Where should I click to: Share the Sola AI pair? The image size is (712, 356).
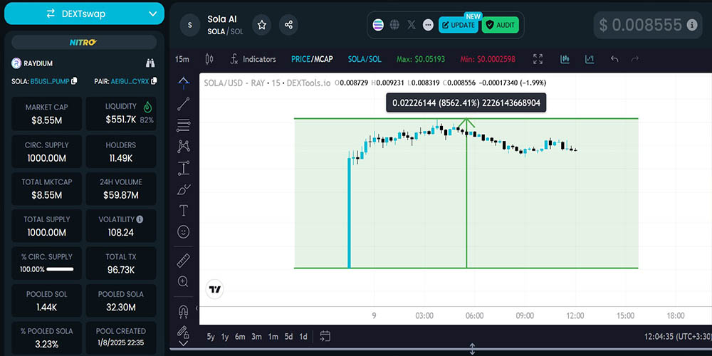(x=288, y=25)
